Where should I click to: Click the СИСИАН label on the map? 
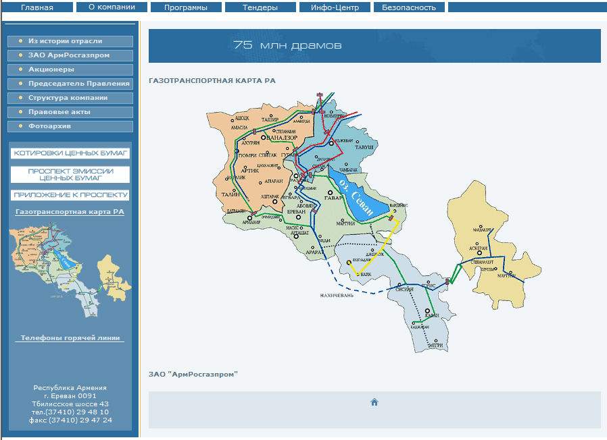click(x=404, y=290)
